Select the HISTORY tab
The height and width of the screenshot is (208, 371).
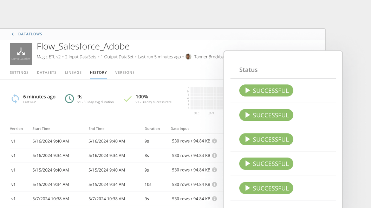click(98, 72)
